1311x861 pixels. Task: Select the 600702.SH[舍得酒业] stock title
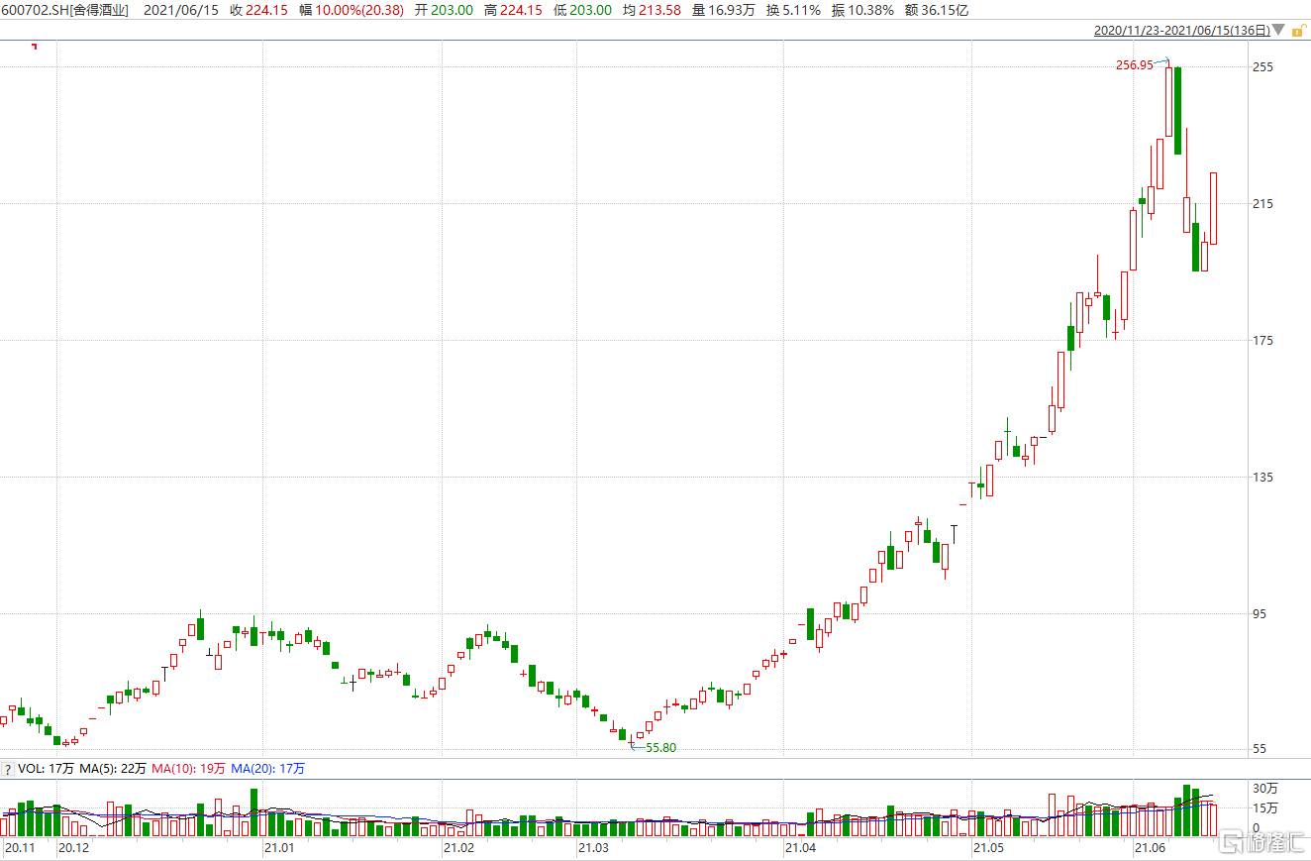pyautogui.click(x=65, y=10)
